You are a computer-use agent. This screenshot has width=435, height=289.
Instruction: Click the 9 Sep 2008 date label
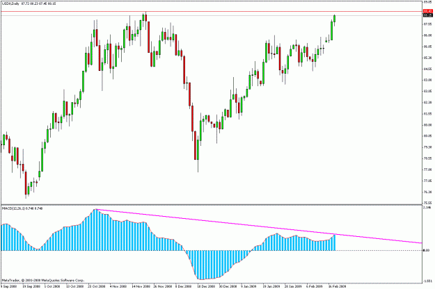tap(9, 286)
